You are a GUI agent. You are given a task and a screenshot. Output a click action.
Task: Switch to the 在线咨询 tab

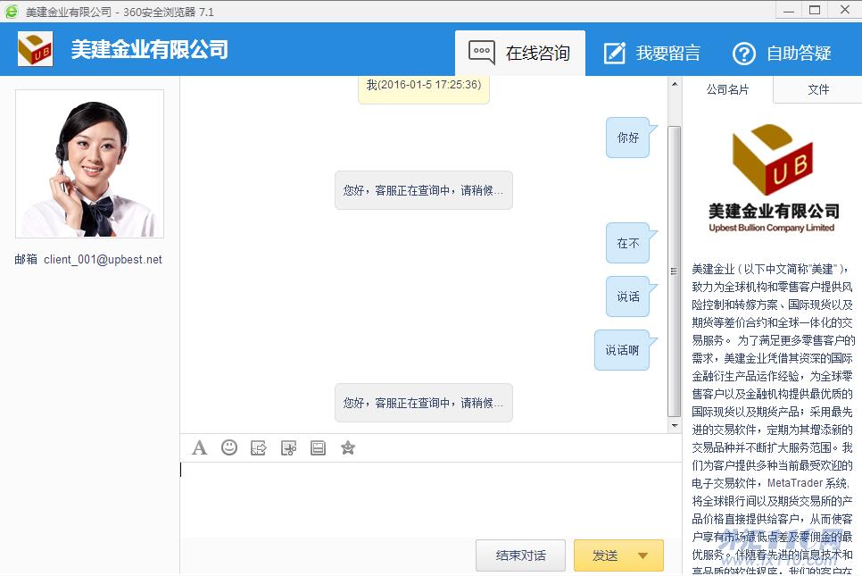point(520,53)
